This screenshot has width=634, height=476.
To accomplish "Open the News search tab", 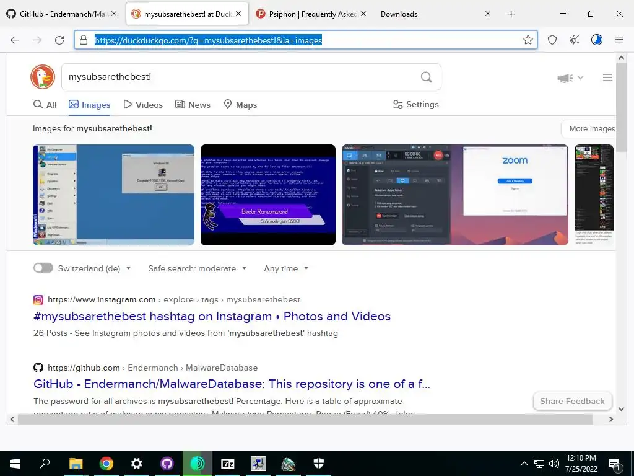I will pos(193,105).
